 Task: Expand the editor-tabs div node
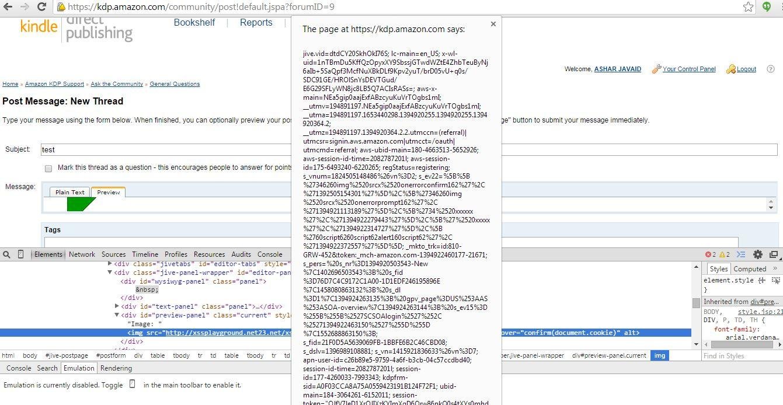point(110,264)
